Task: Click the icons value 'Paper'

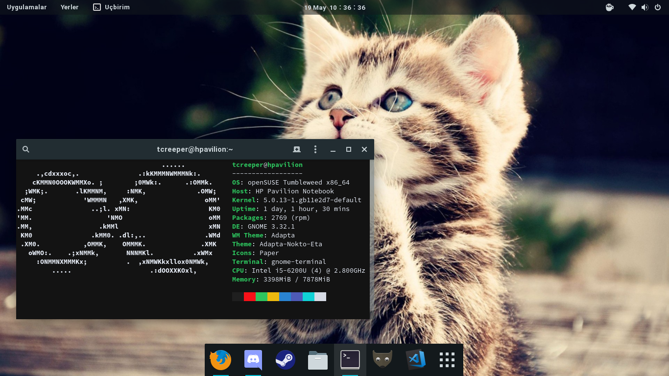Action: pos(269,253)
